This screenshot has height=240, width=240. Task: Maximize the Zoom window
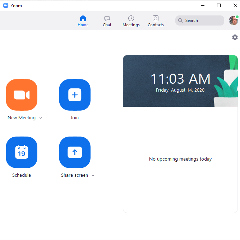pyautogui.click(x=219, y=6)
